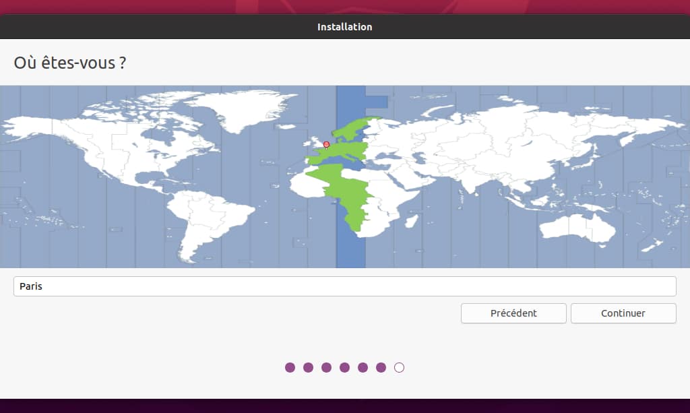The width and height of the screenshot is (690, 413).
Task: Click the first filled progress dot
Action: point(290,367)
